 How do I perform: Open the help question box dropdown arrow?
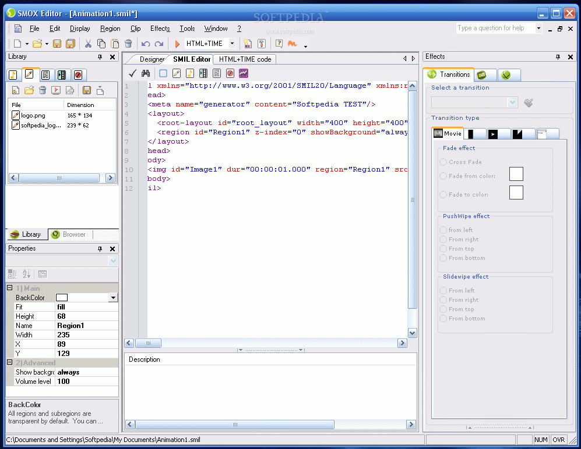pyautogui.click(x=539, y=28)
